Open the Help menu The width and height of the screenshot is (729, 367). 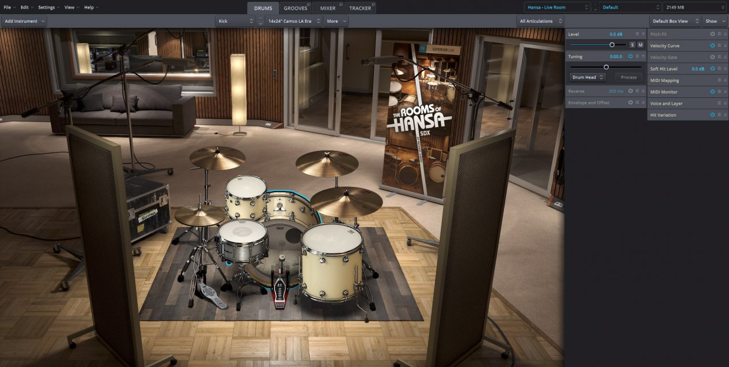(91, 7)
